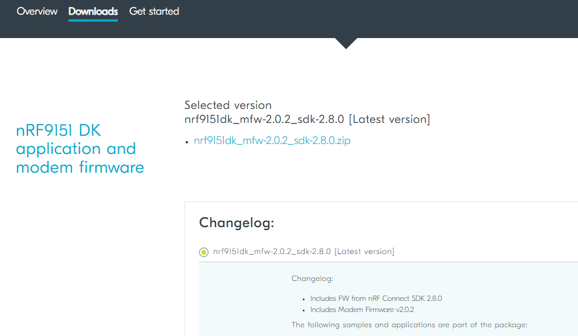Screen dimensions: 578x336
Task: Select the nrf9151dk_mfw-2.0.2 changelog radio button
Action: point(204,252)
